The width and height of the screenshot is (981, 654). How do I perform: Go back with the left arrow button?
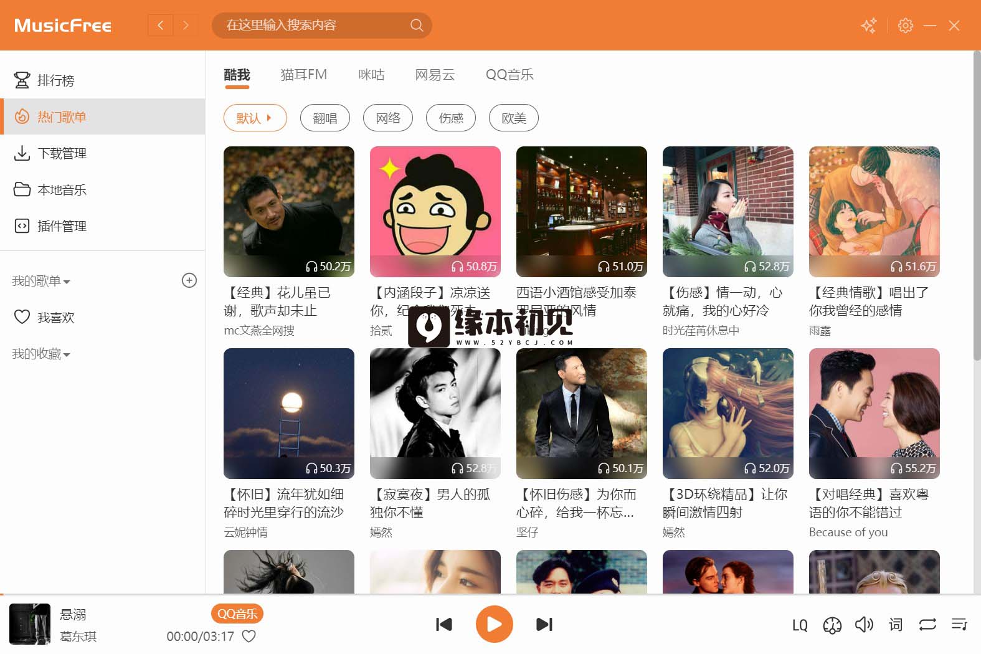click(x=160, y=26)
